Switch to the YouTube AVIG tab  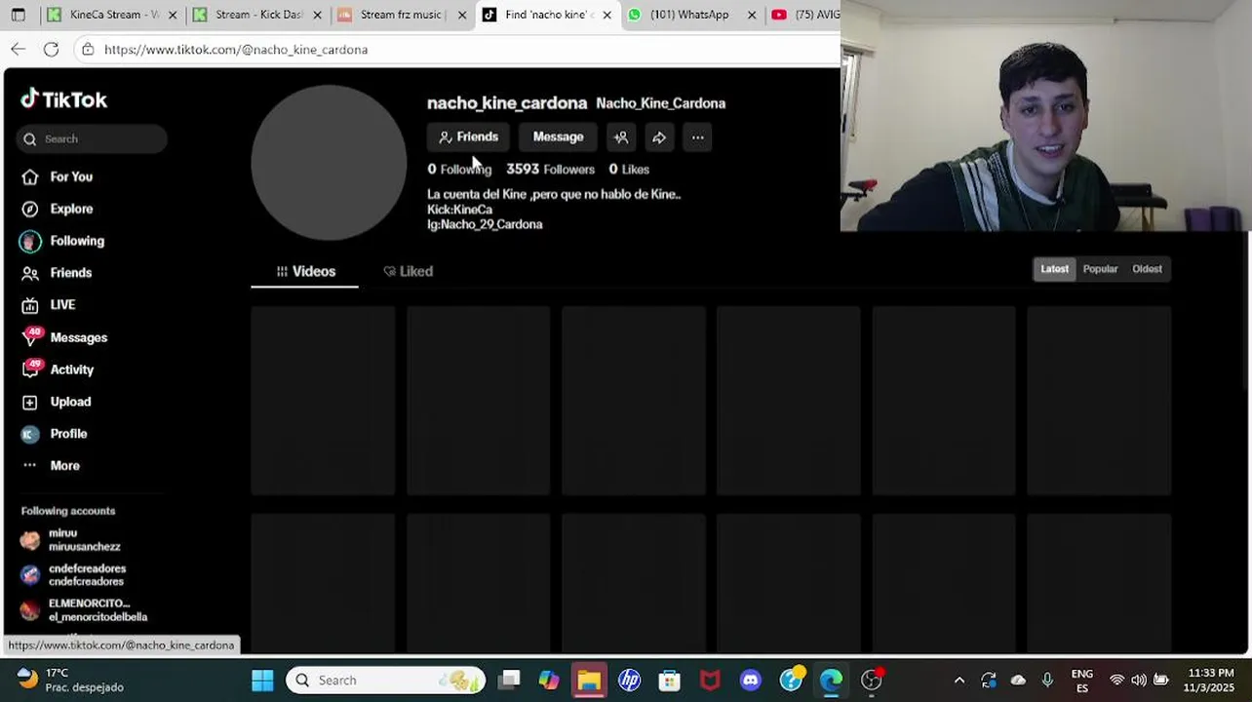click(805, 15)
